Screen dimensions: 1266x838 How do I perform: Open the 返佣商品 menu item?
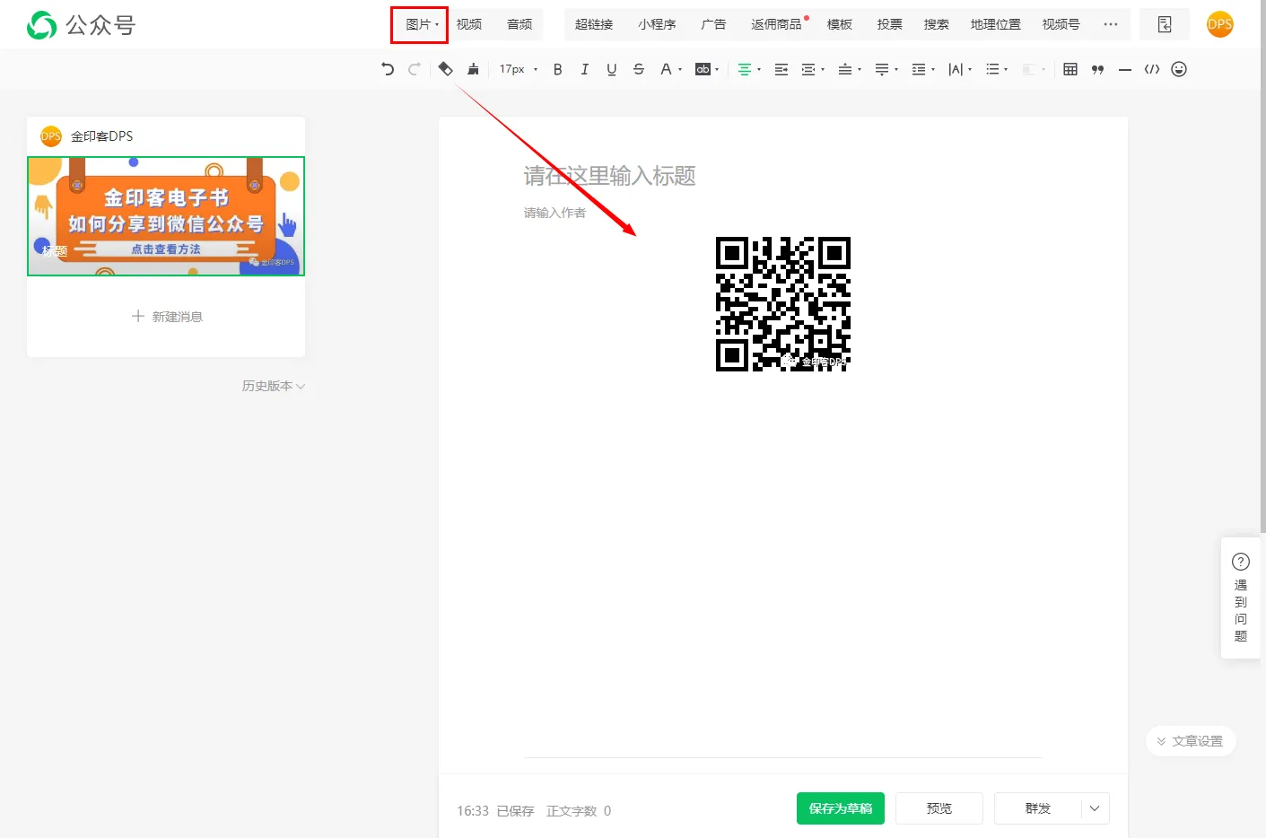point(777,24)
